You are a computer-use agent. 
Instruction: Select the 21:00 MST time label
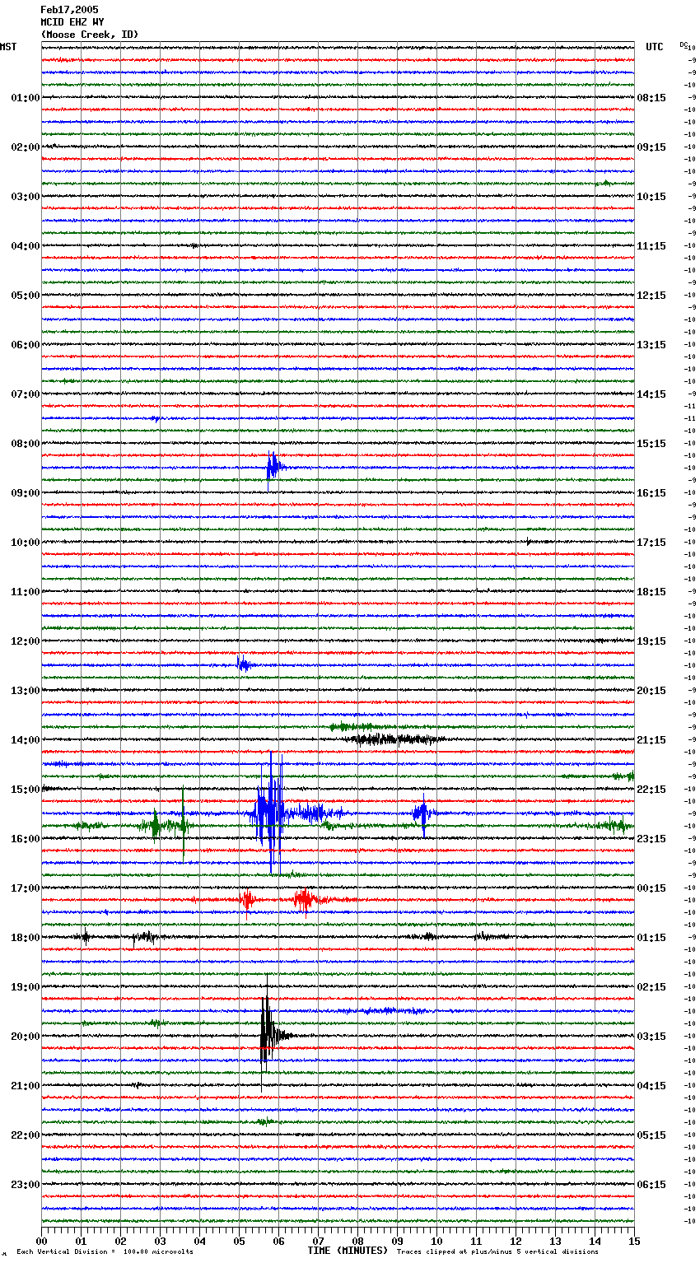[26, 1086]
